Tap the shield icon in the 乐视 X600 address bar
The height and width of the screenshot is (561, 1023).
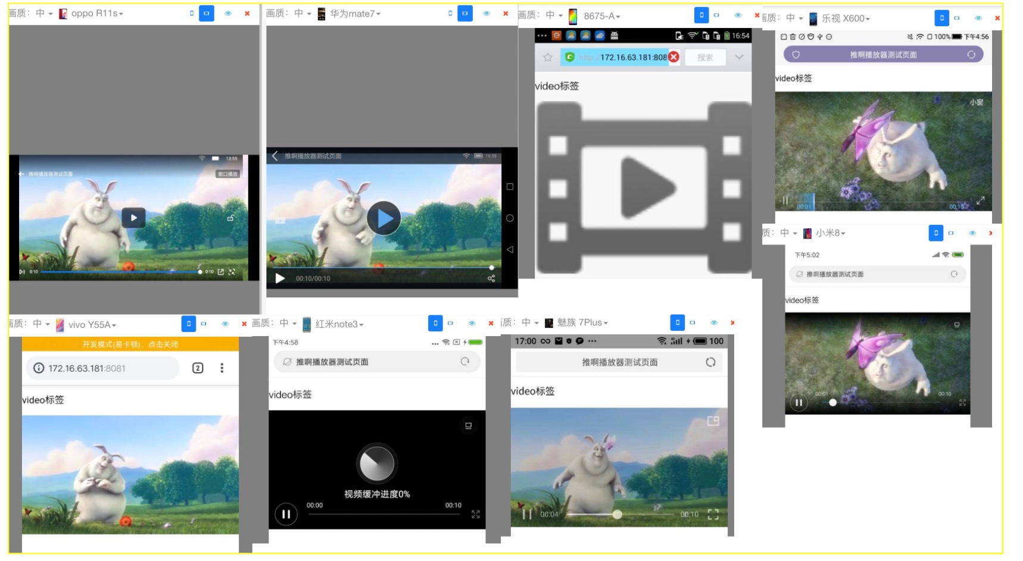[796, 55]
